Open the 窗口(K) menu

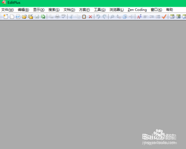tap(156, 10)
